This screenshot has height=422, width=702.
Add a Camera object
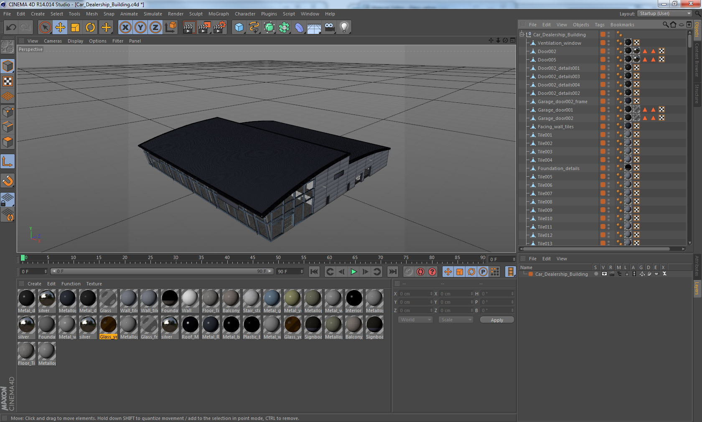click(x=329, y=28)
